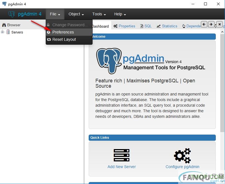
Task: Switch to the Properties tab
Action: [x=124, y=26]
